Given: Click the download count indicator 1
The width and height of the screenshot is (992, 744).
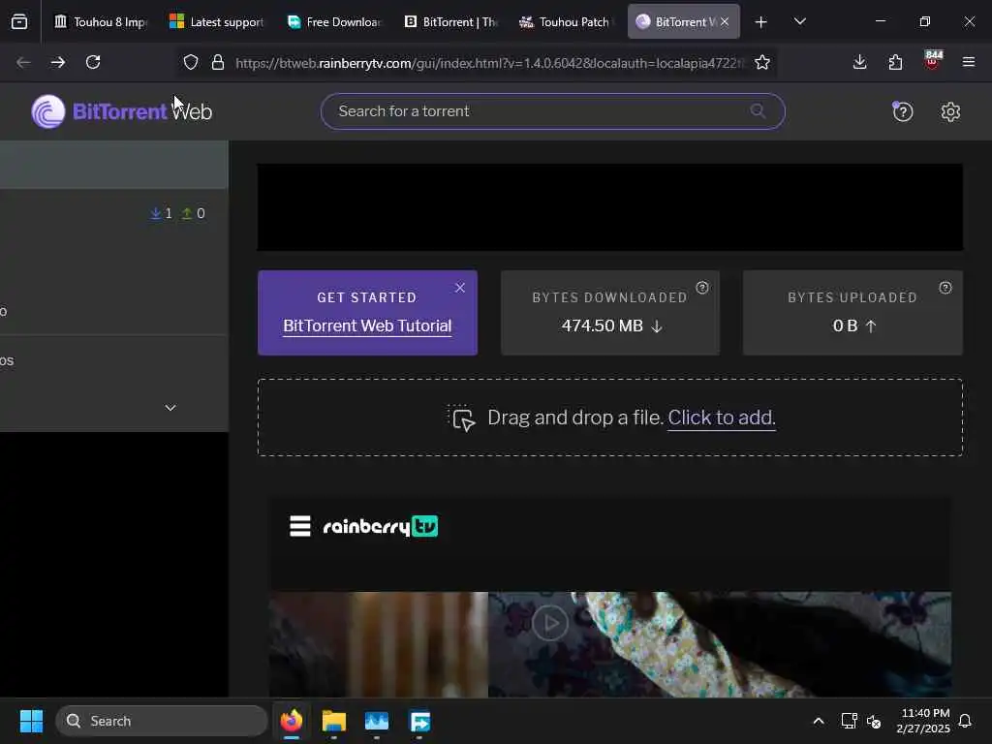Looking at the screenshot, I should [x=162, y=213].
